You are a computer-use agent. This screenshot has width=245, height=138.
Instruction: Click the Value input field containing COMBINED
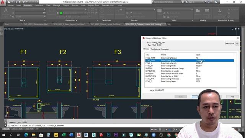point(196,90)
